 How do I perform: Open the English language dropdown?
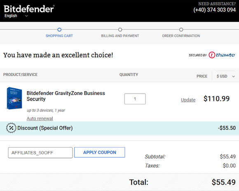pos(16,16)
